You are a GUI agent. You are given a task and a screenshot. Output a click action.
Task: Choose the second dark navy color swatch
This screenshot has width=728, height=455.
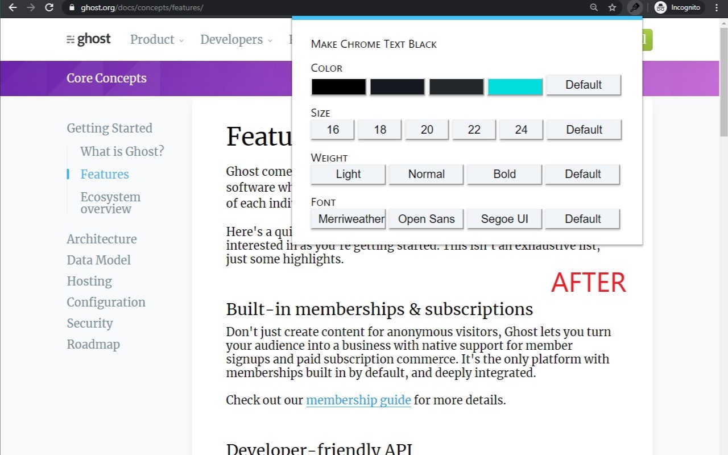coord(398,86)
